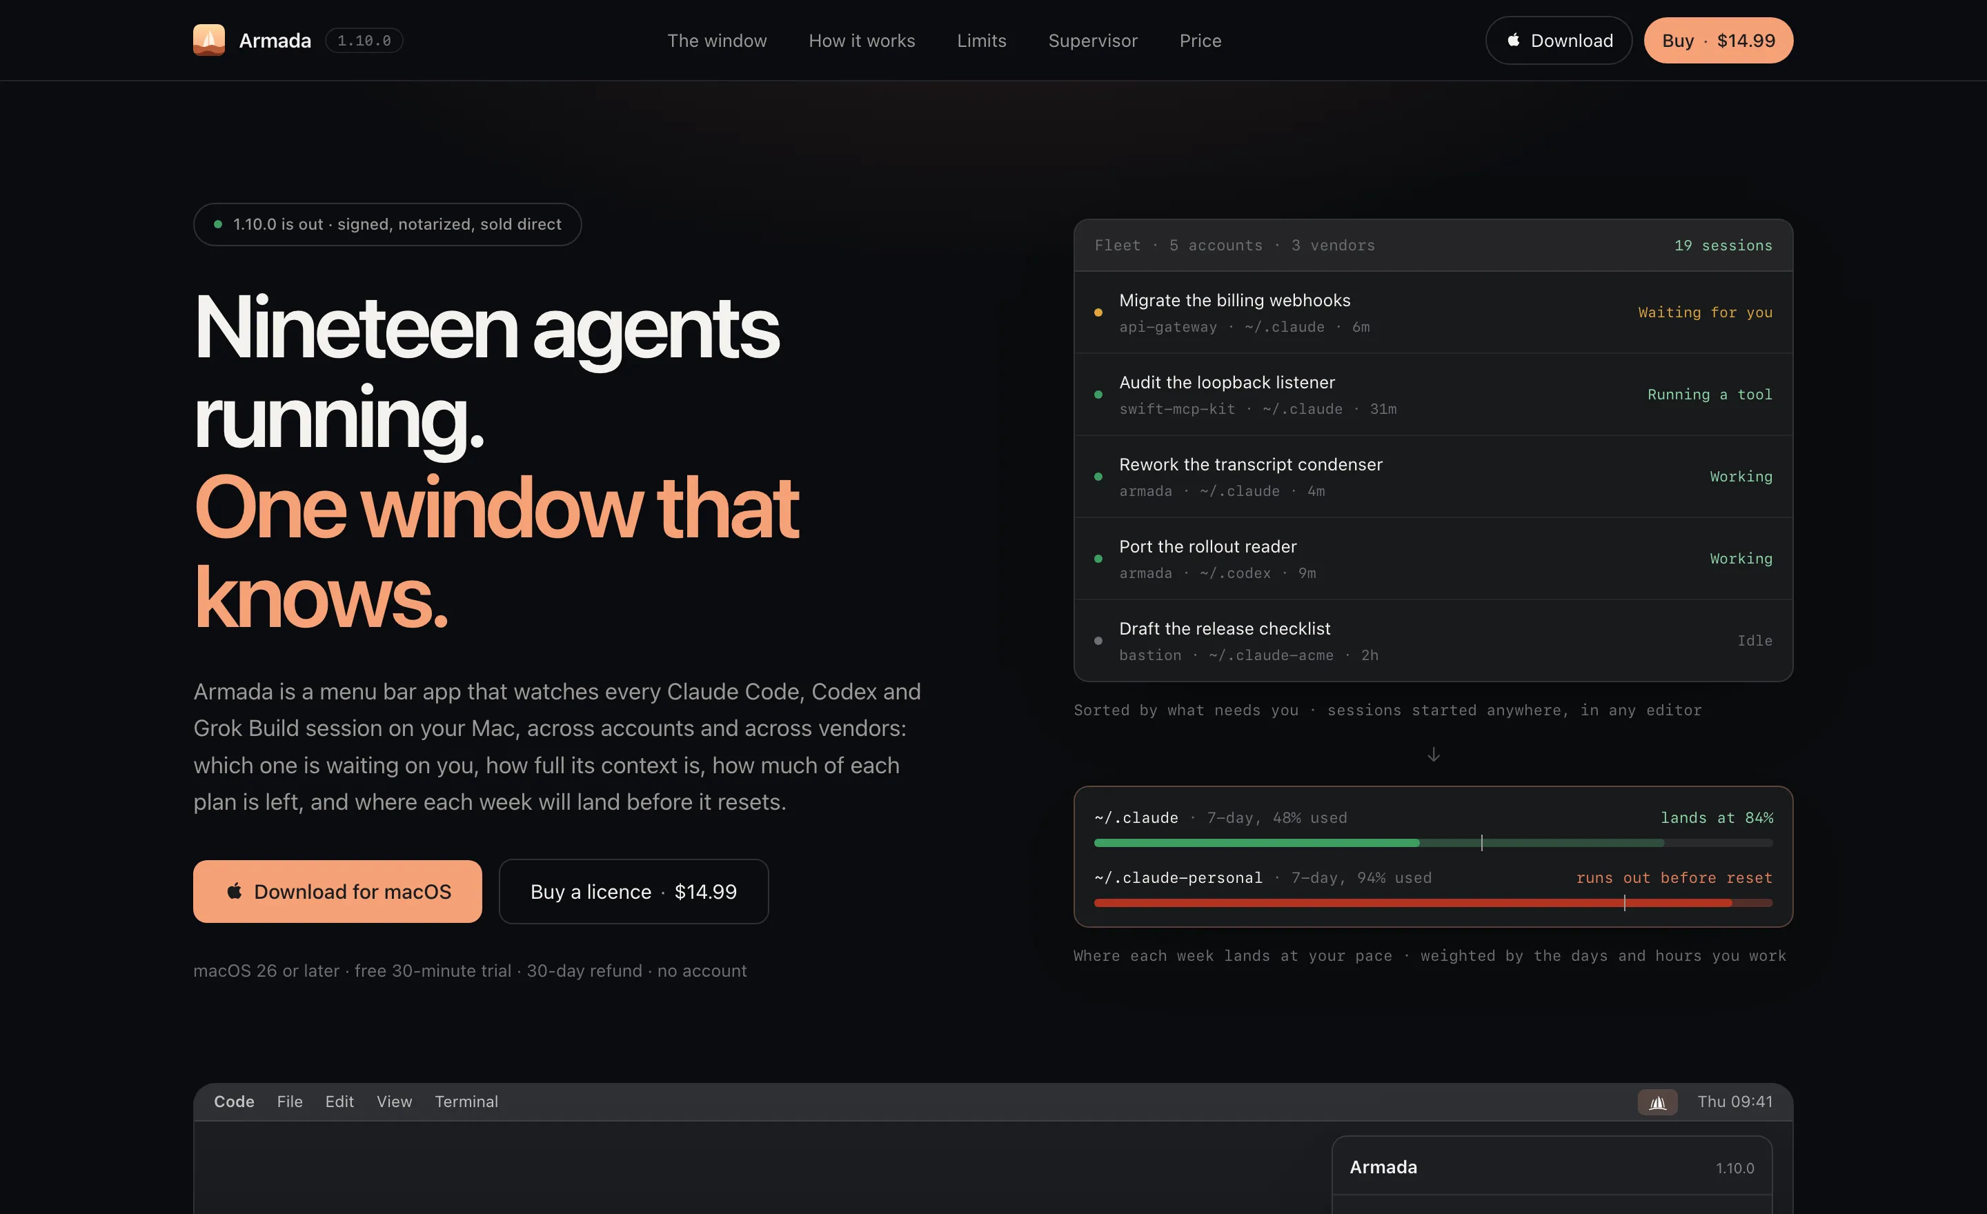Click the 1.10.0 version badge in header
This screenshot has width=1987, height=1214.
364,40
